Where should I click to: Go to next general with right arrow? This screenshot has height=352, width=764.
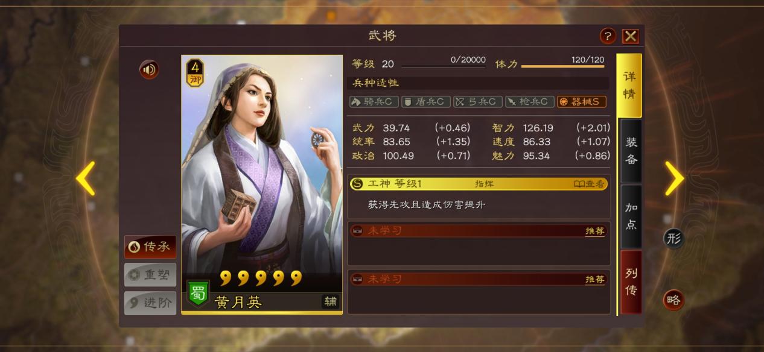tap(674, 178)
